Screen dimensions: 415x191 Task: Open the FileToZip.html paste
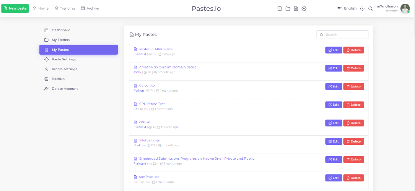click(151, 140)
